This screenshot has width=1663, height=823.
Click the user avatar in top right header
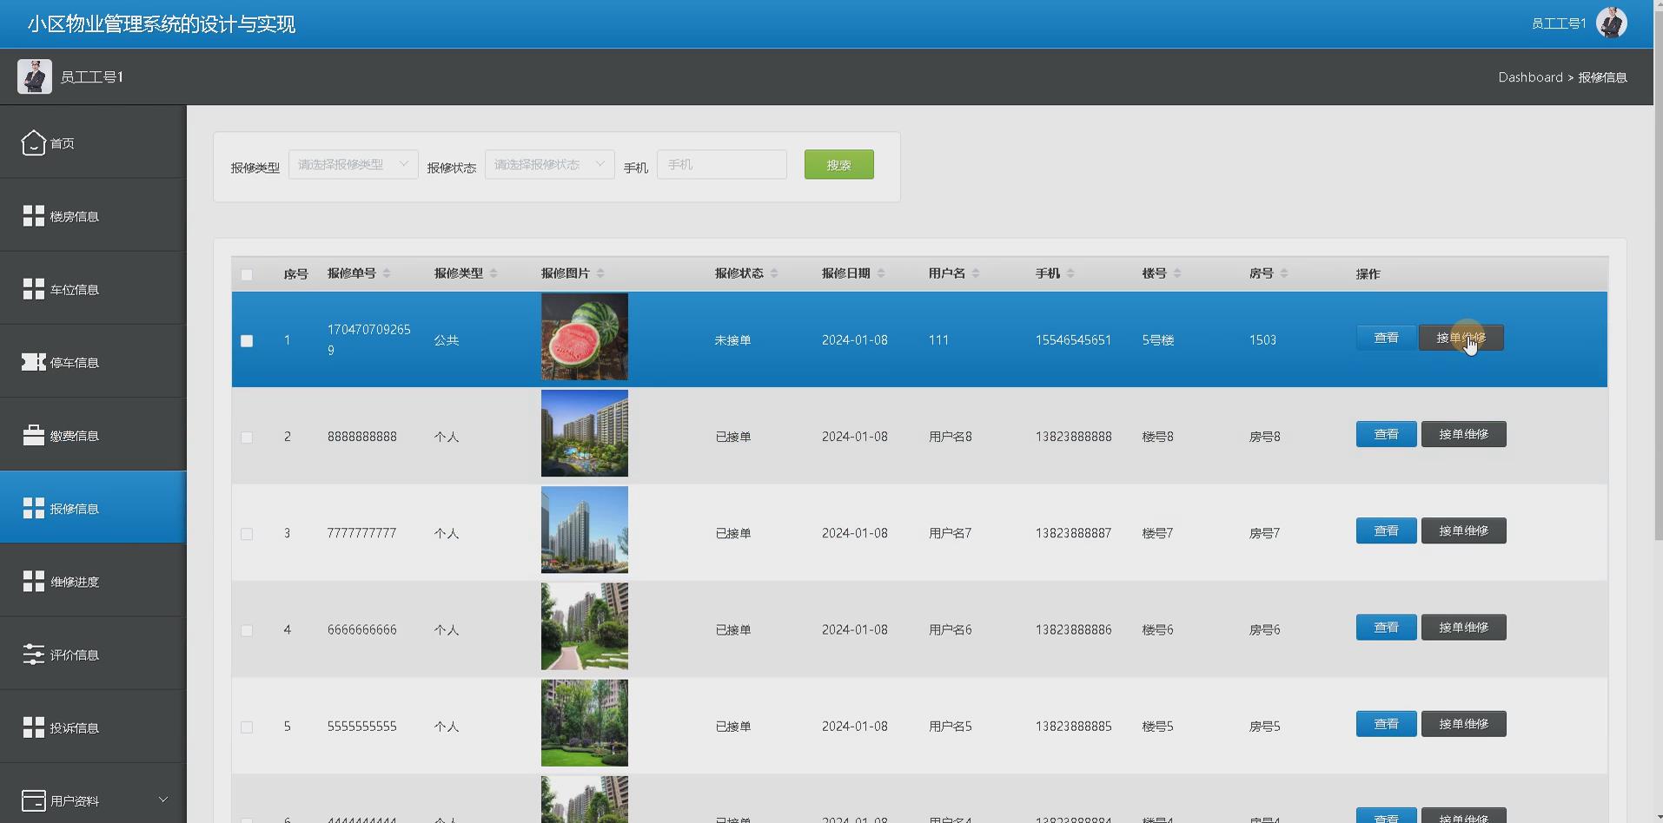(1611, 23)
